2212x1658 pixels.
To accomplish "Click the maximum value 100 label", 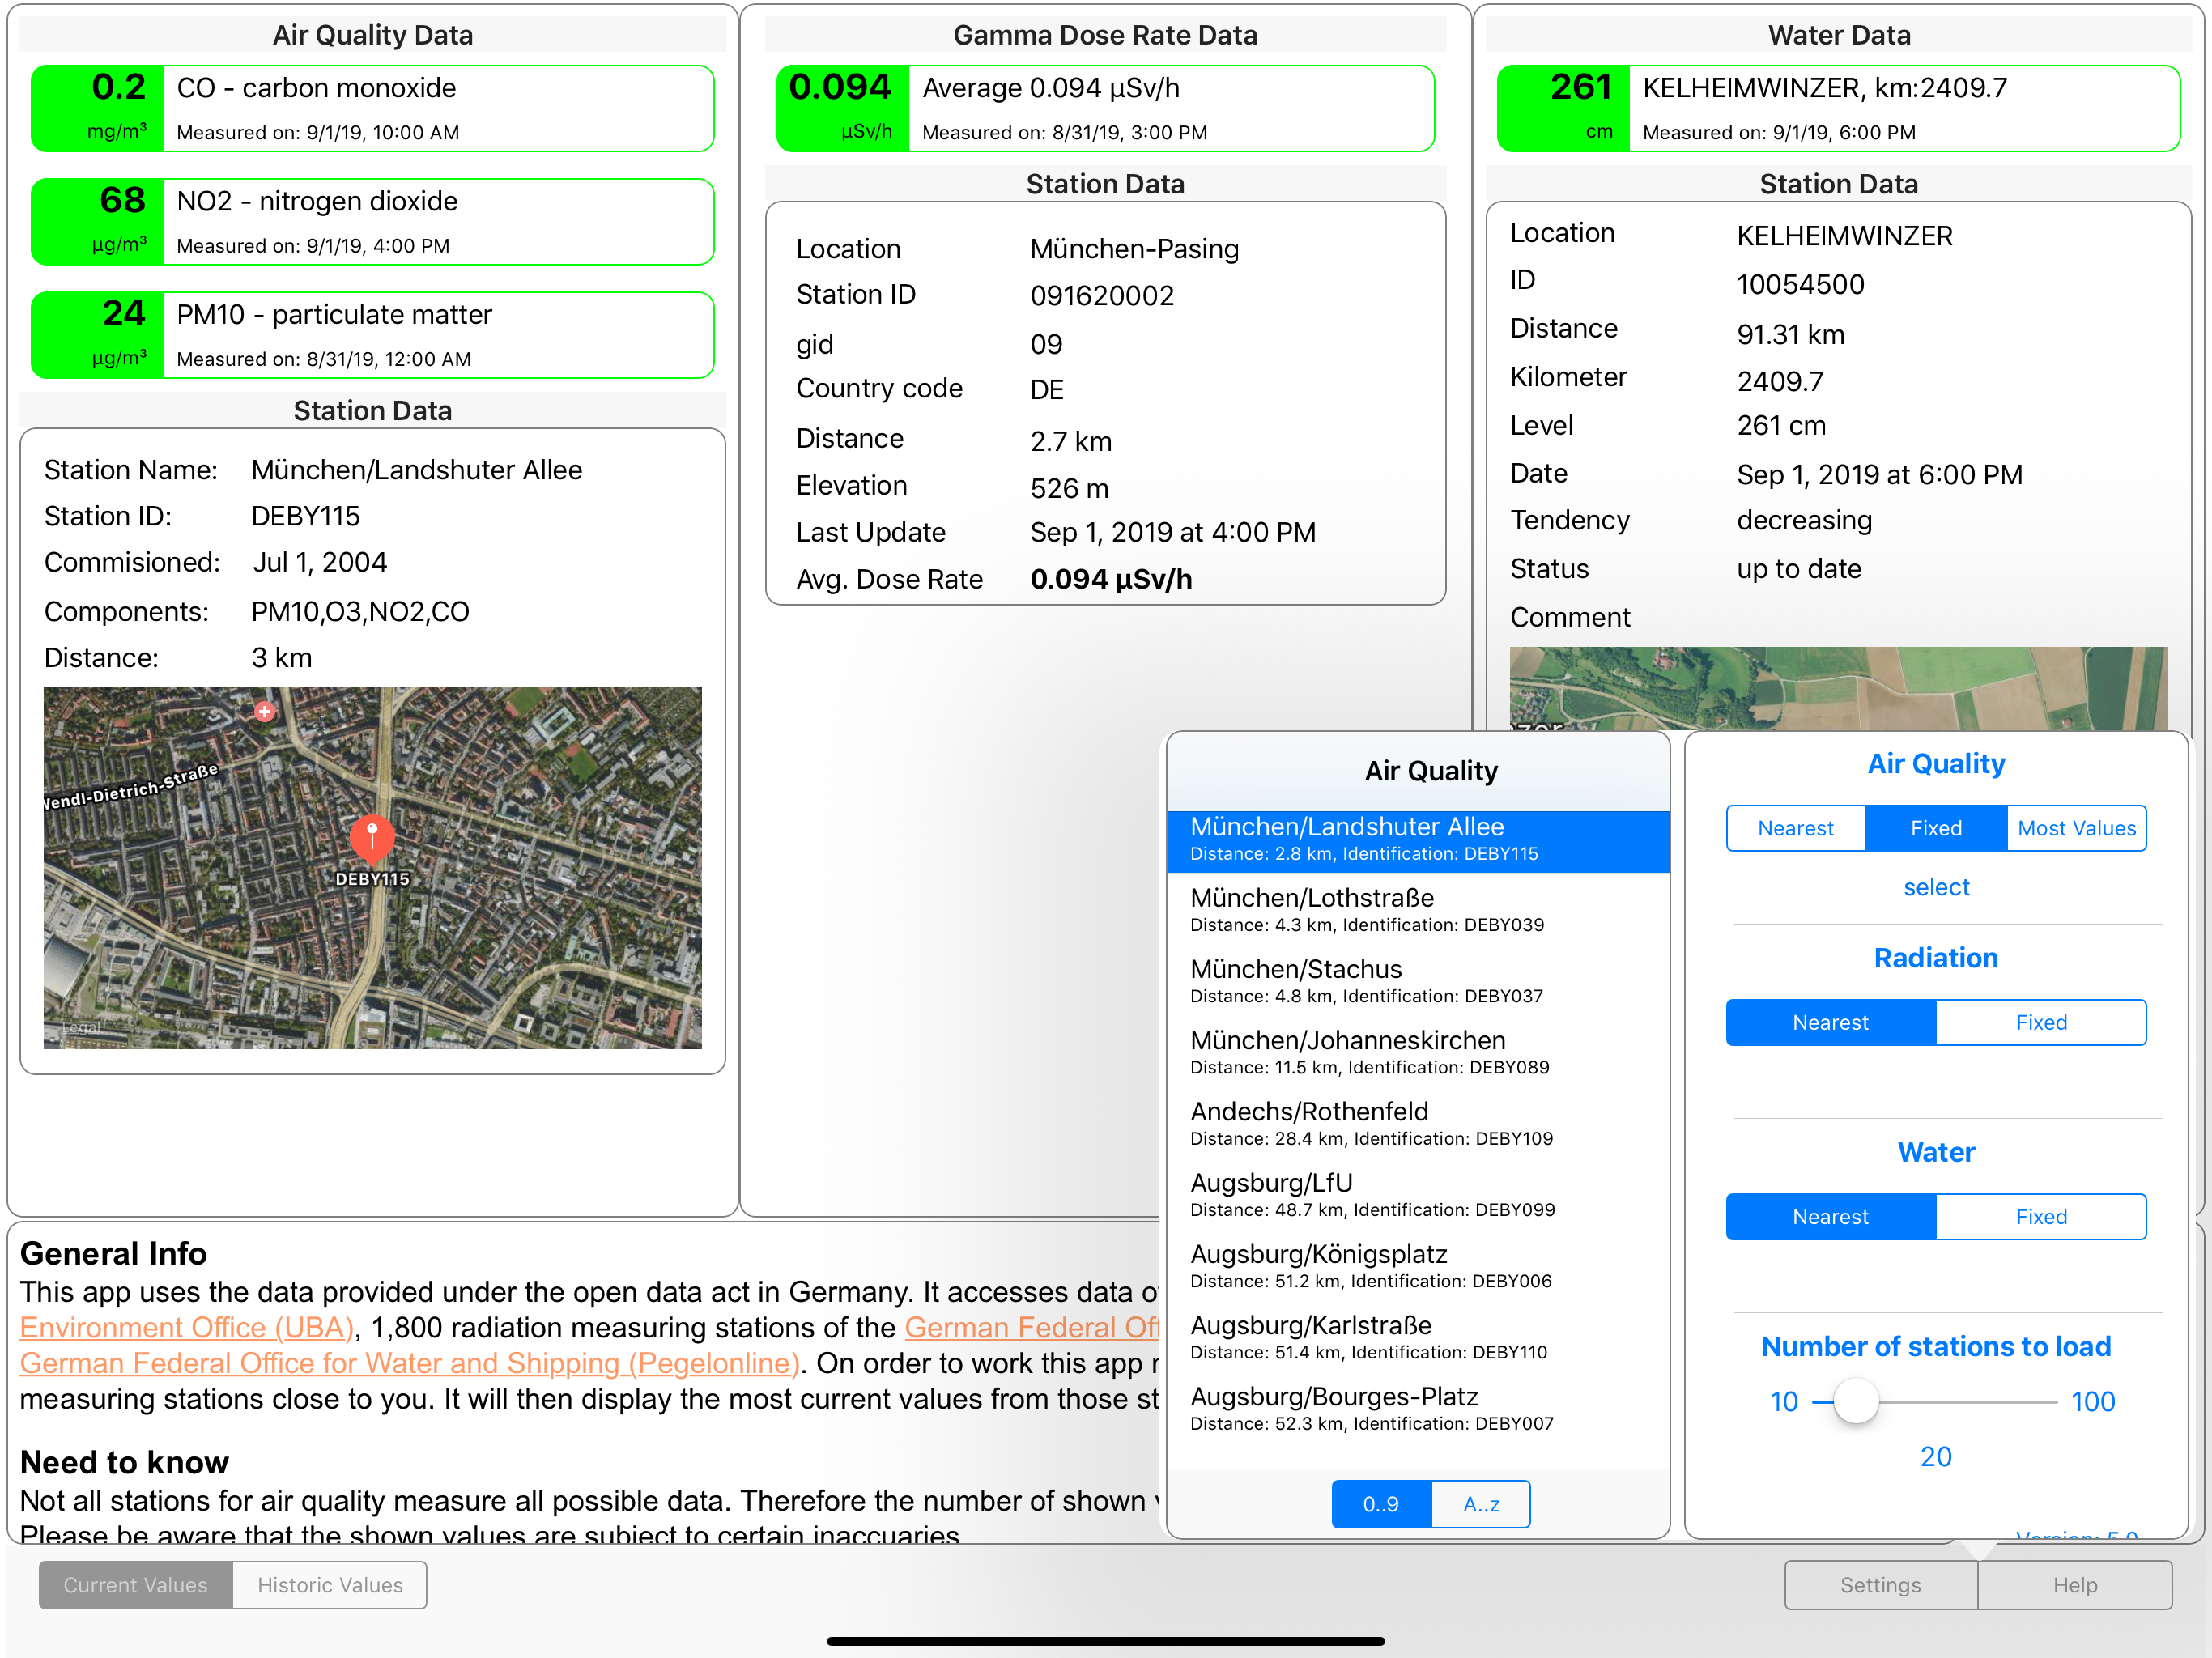I will [2092, 1401].
